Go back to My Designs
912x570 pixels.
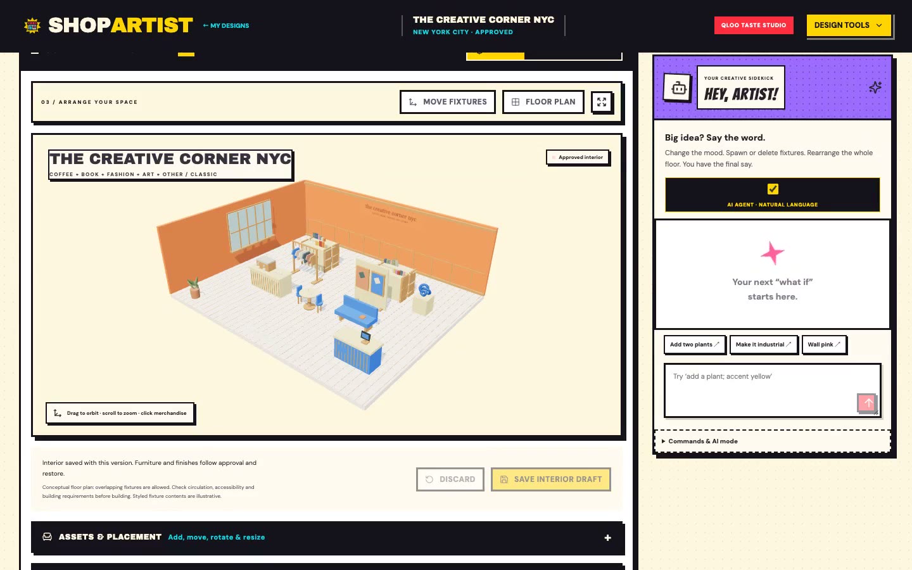tap(226, 26)
